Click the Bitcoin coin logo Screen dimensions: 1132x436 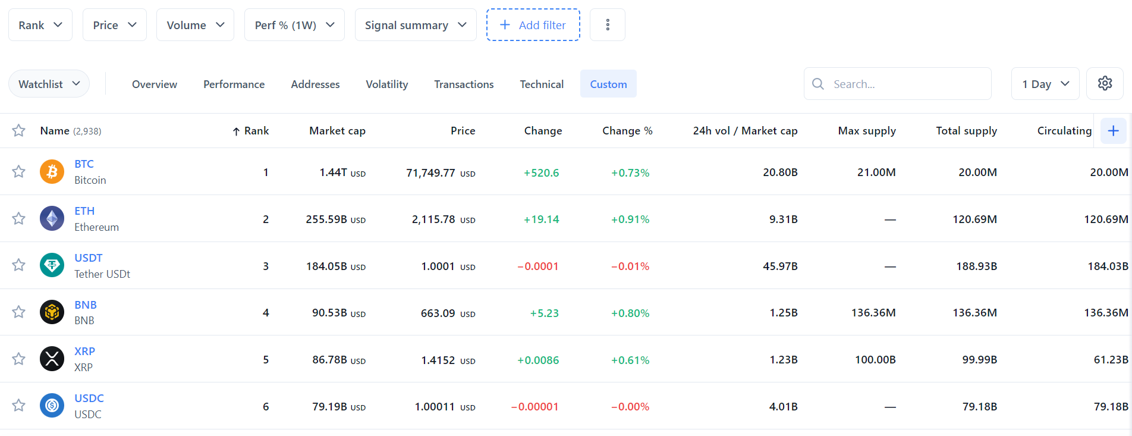pyautogui.click(x=52, y=172)
